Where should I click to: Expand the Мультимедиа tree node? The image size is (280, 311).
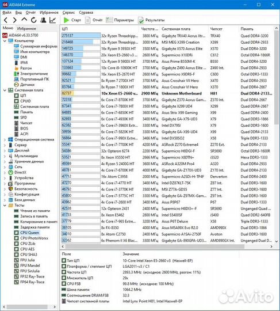pos(5,156)
